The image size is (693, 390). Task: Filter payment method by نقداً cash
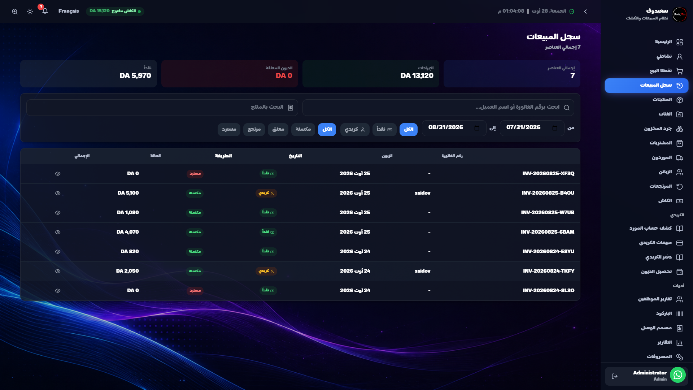pos(384,130)
